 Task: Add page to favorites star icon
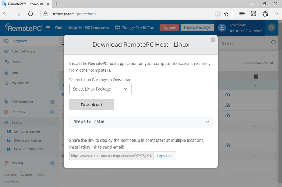226,14
